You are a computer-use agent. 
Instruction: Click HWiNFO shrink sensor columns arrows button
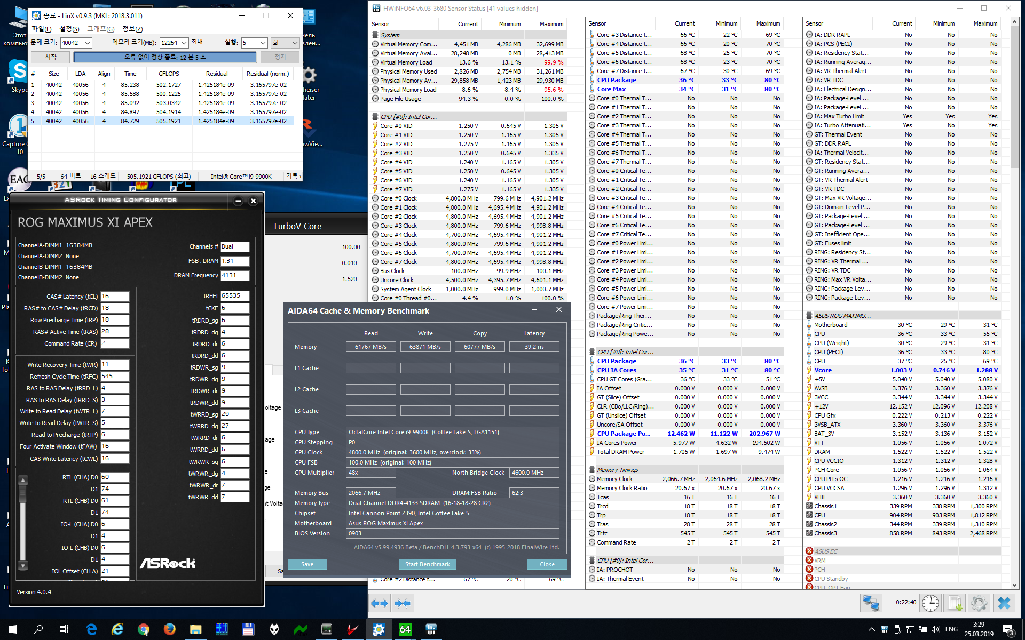(403, 603)
